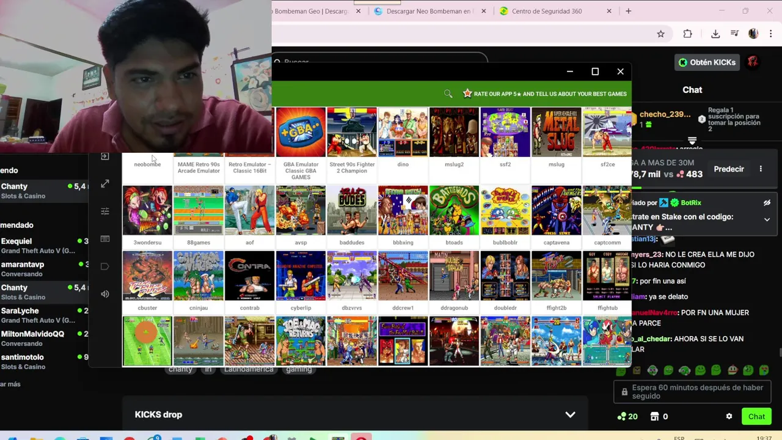The width and height of the screenshot is (782, 440).
Task: Select the captavena game thumbnail
Action: (556, 210)
